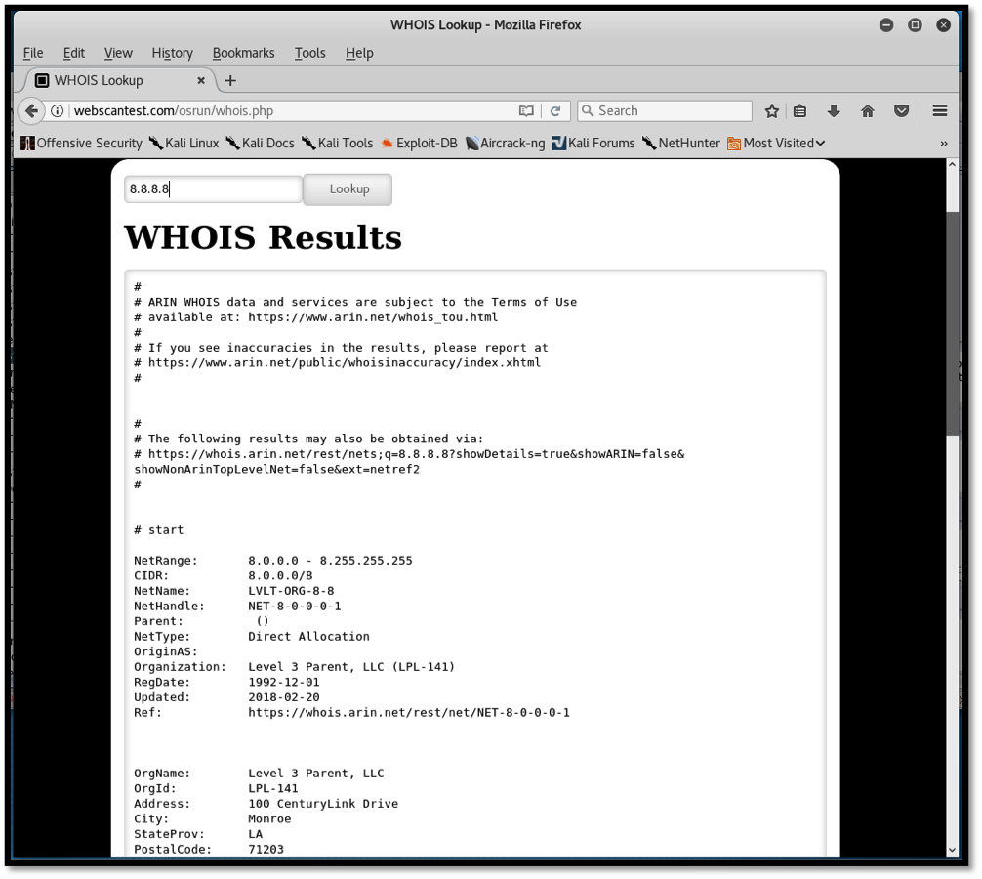Image resolution: width=982 pixels, height=879 pixels.
Task: Show more bookmarks toolbar overflow chevron
Action: [944, 143]
